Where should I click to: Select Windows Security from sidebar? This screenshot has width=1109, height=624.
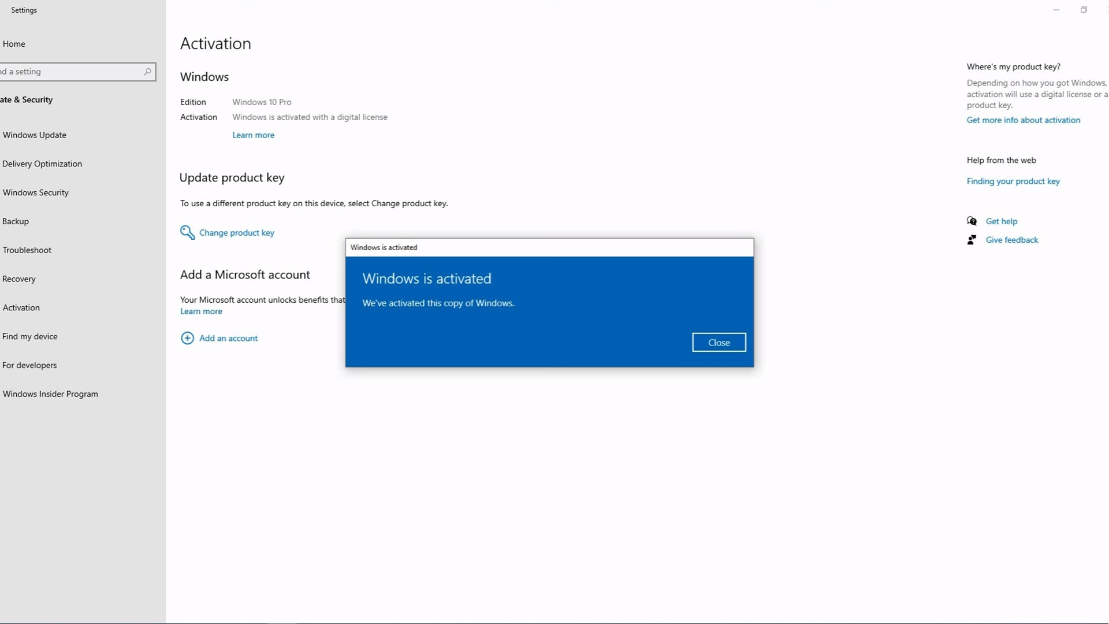36,193
